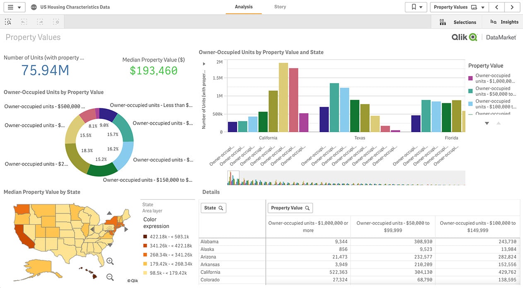The image size is (523, 288).
Task: Click the $50,000 to $99,999 column header
Action: pos(393,226)
